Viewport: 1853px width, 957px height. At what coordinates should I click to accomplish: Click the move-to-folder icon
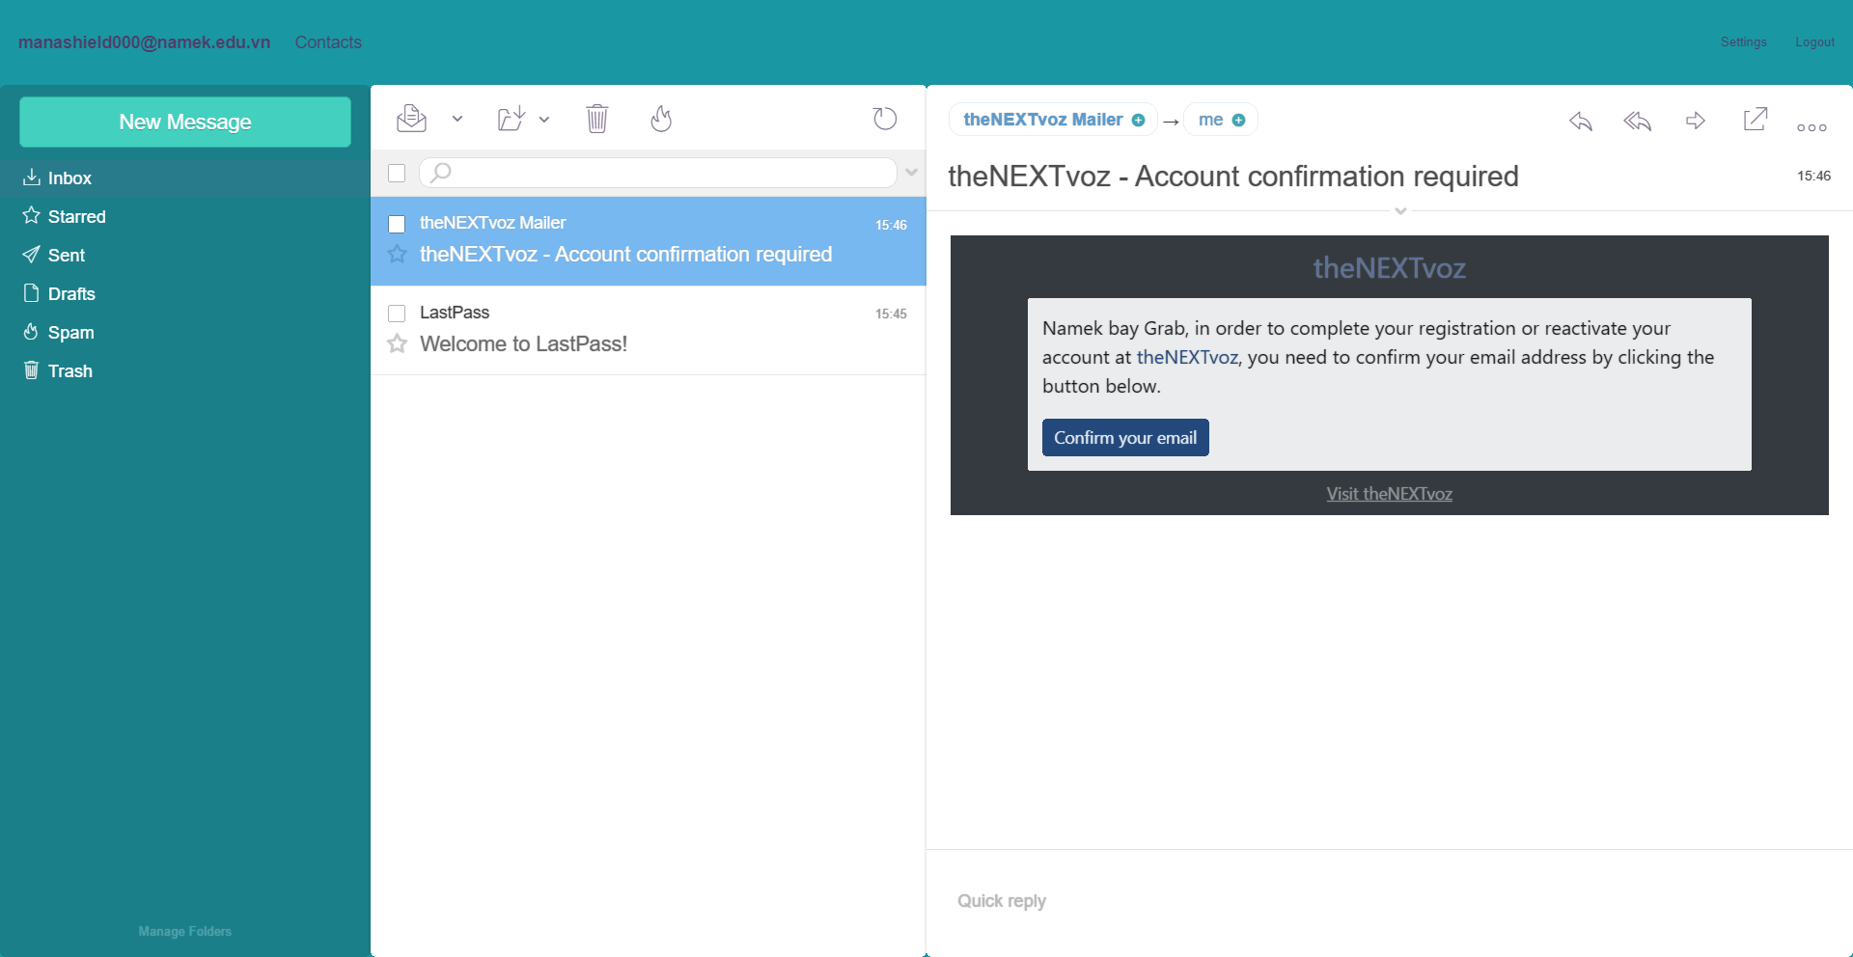click(x=512, y=119)
